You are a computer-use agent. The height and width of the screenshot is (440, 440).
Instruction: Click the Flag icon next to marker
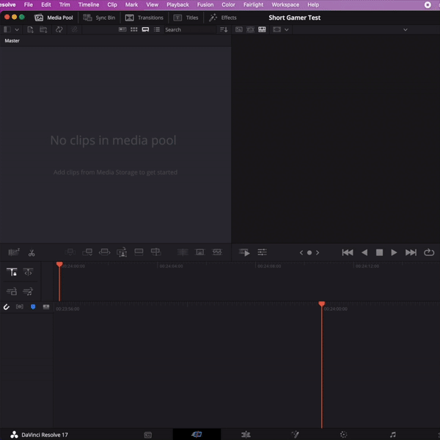pos(46,307)
